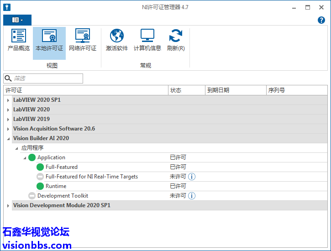Open the 产品概览 product overview view
The image size is (331, 251).
19,41
